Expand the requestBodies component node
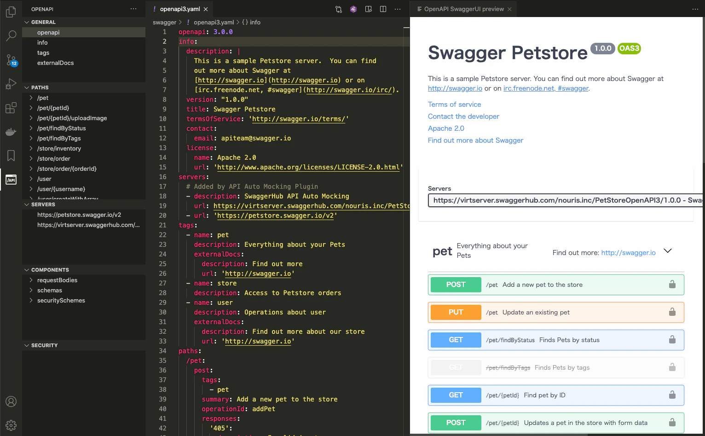705x436 pixels. pyautogui.click(x=31, y=280)
